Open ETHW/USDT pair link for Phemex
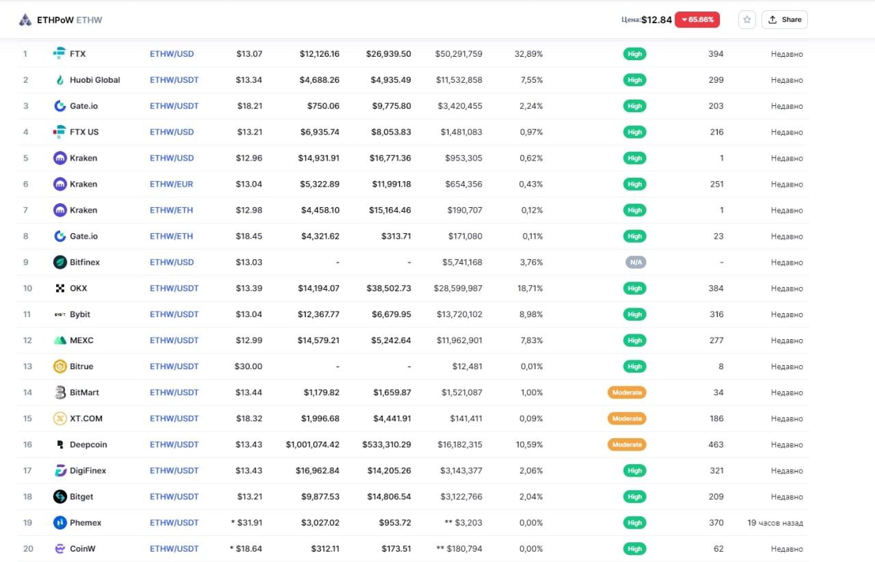Image resolution: width=875 pixels, height=562 pixels. pyautogui.click(x=174, y=522)
